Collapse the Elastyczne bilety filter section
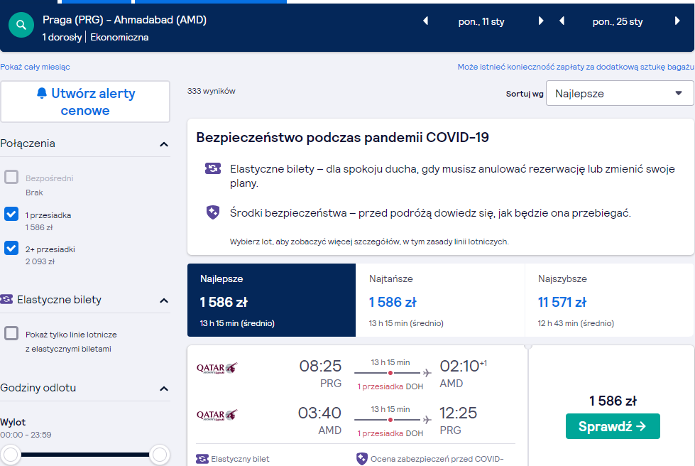Viewport: 695px width, 466px height. [x=163, y=300]
